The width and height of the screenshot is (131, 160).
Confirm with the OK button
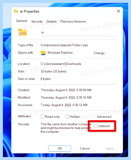pyautogui.click(x=60, y=148)
